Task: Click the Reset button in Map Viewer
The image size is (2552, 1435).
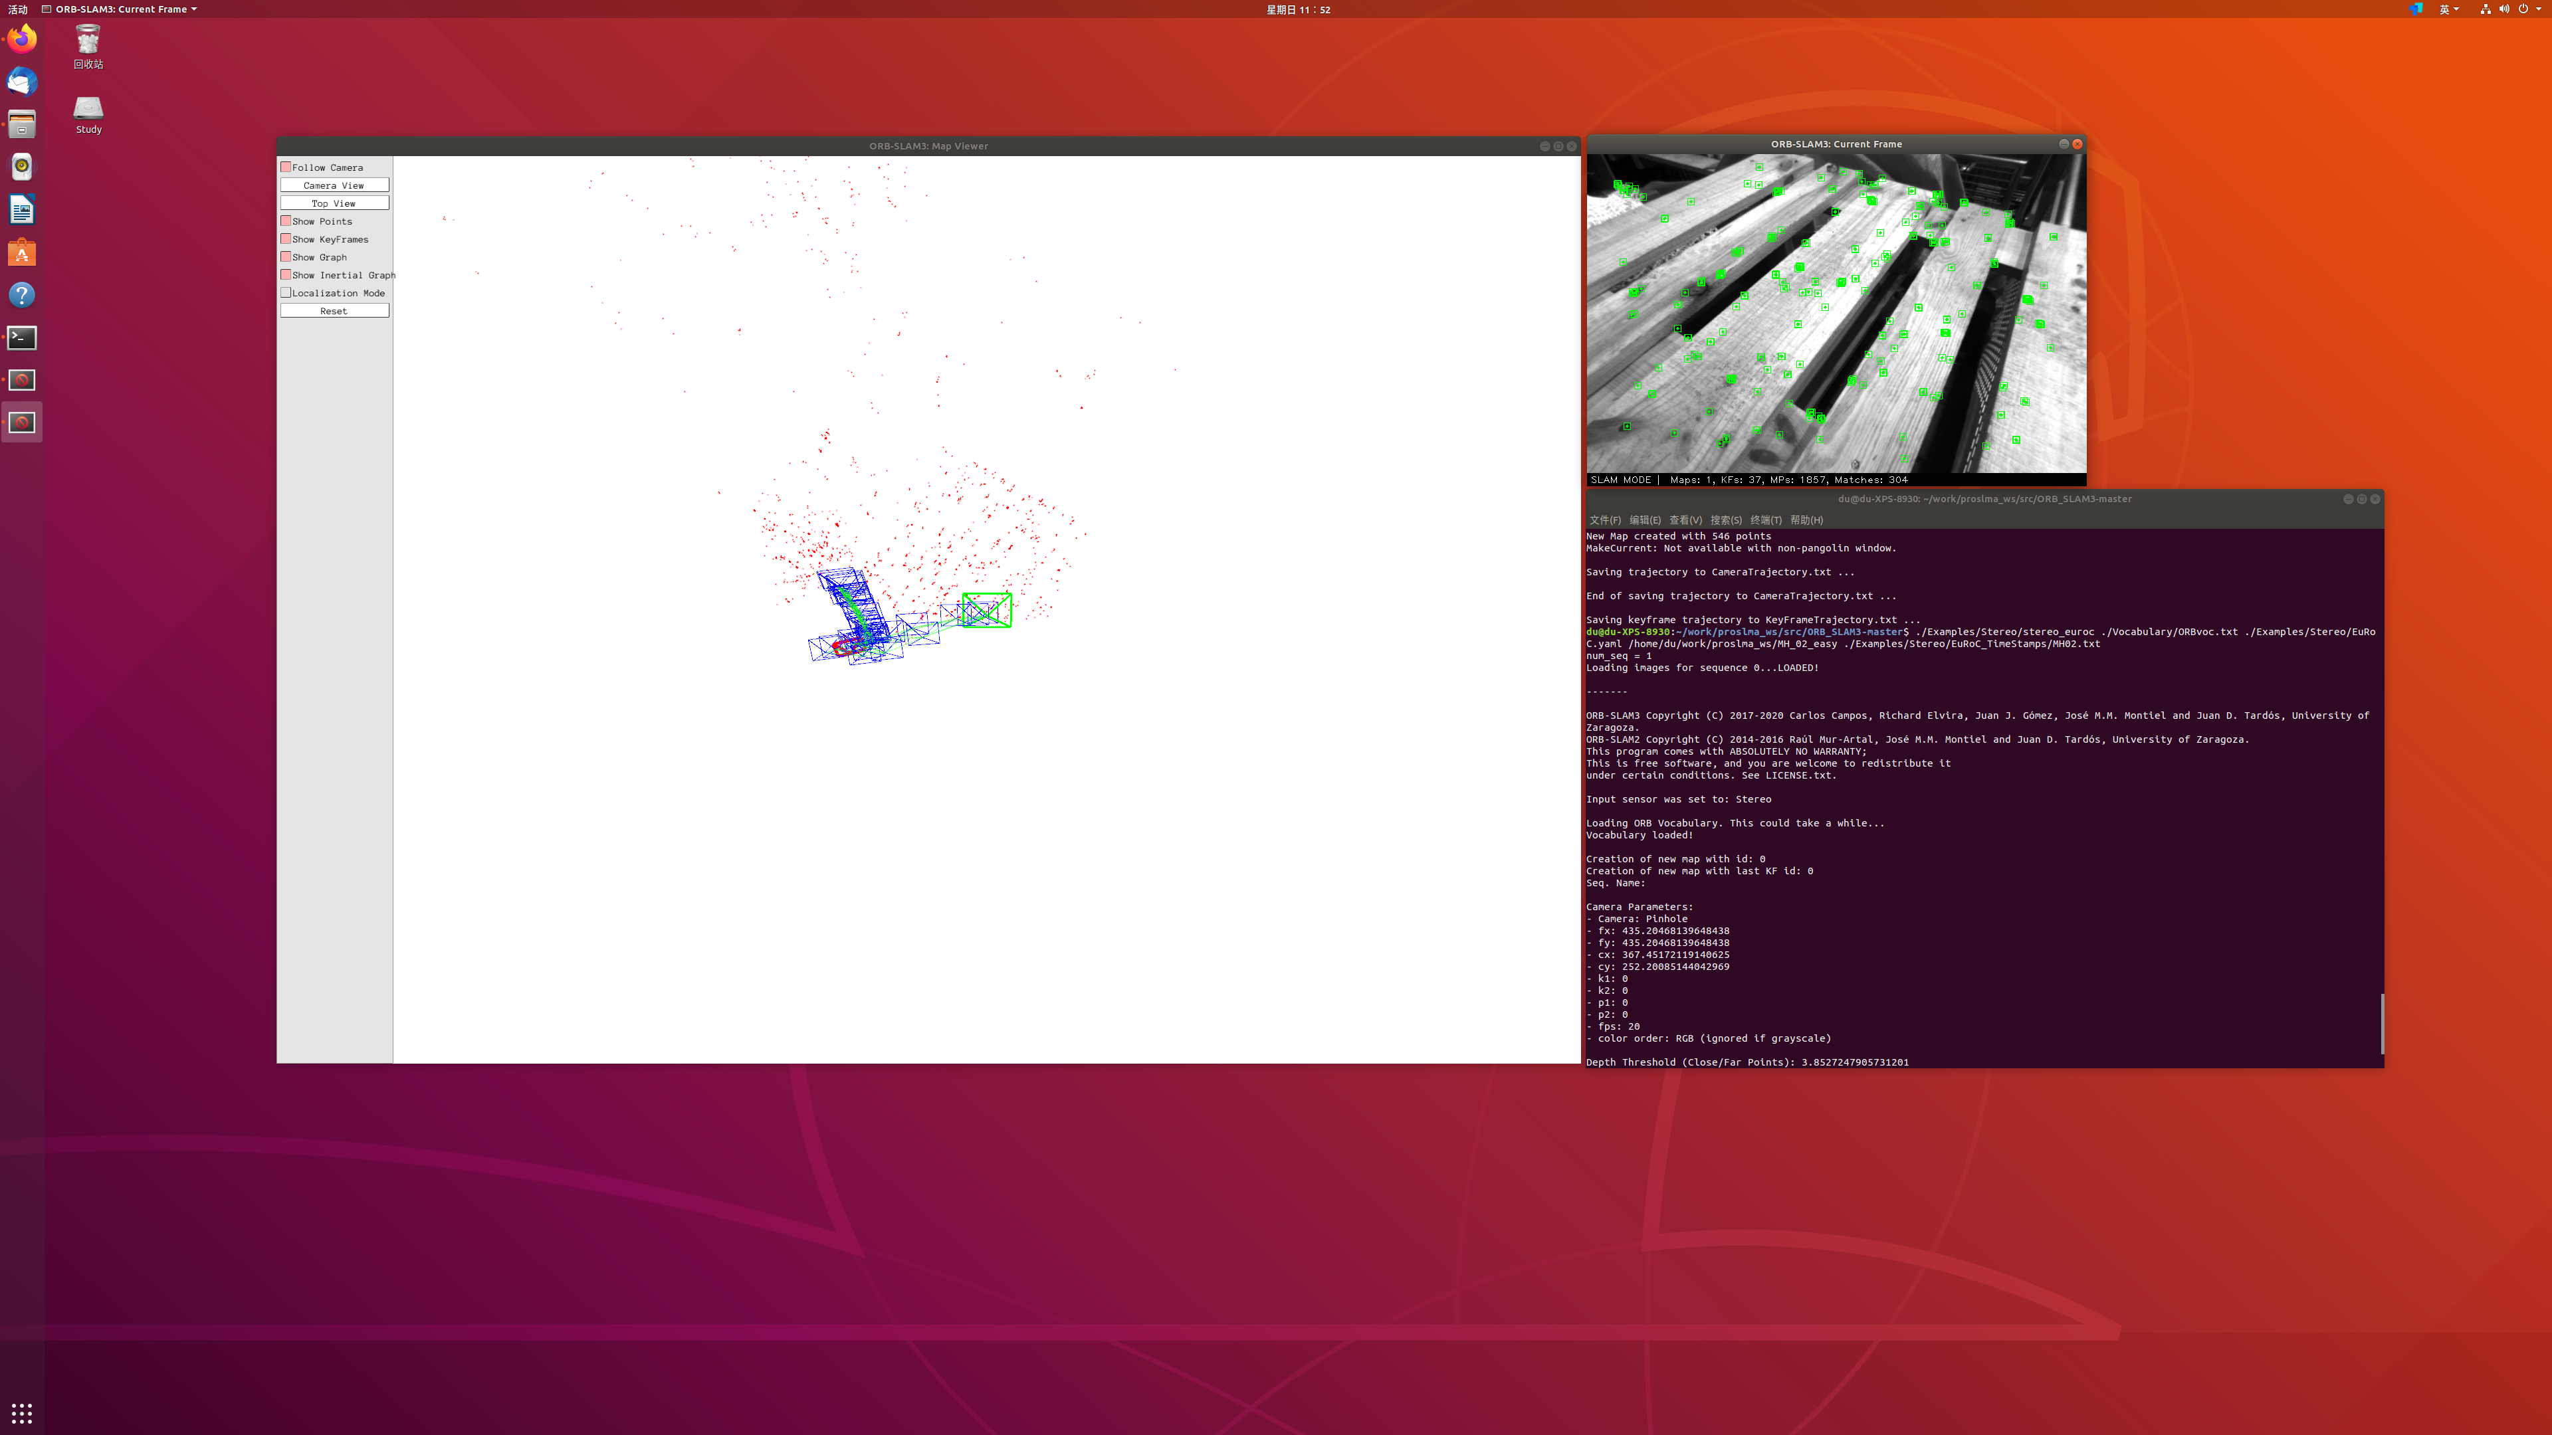Action: pyautogui.click(x=334, y=311)
